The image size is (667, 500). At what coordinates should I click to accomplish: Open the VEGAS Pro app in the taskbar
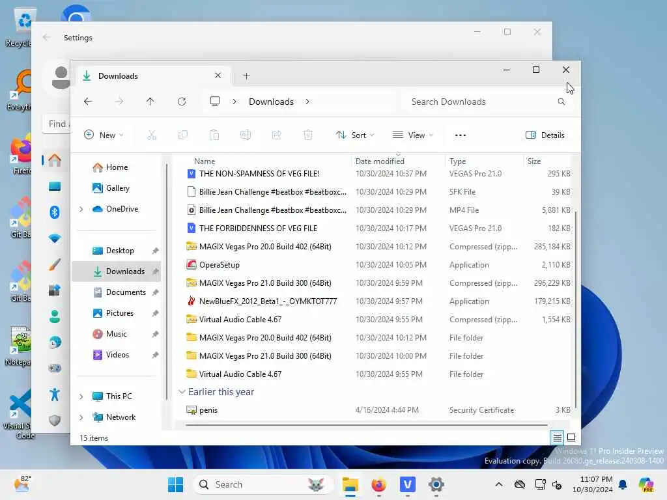[x=408, y=484]
